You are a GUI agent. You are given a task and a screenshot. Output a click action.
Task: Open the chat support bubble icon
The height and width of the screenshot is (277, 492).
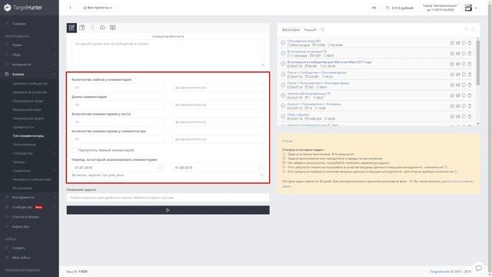pyautogui.click(x=478, y=268)
